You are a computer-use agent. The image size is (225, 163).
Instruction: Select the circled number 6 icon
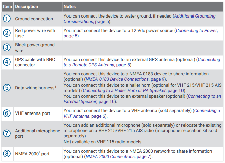coord(7,113)
